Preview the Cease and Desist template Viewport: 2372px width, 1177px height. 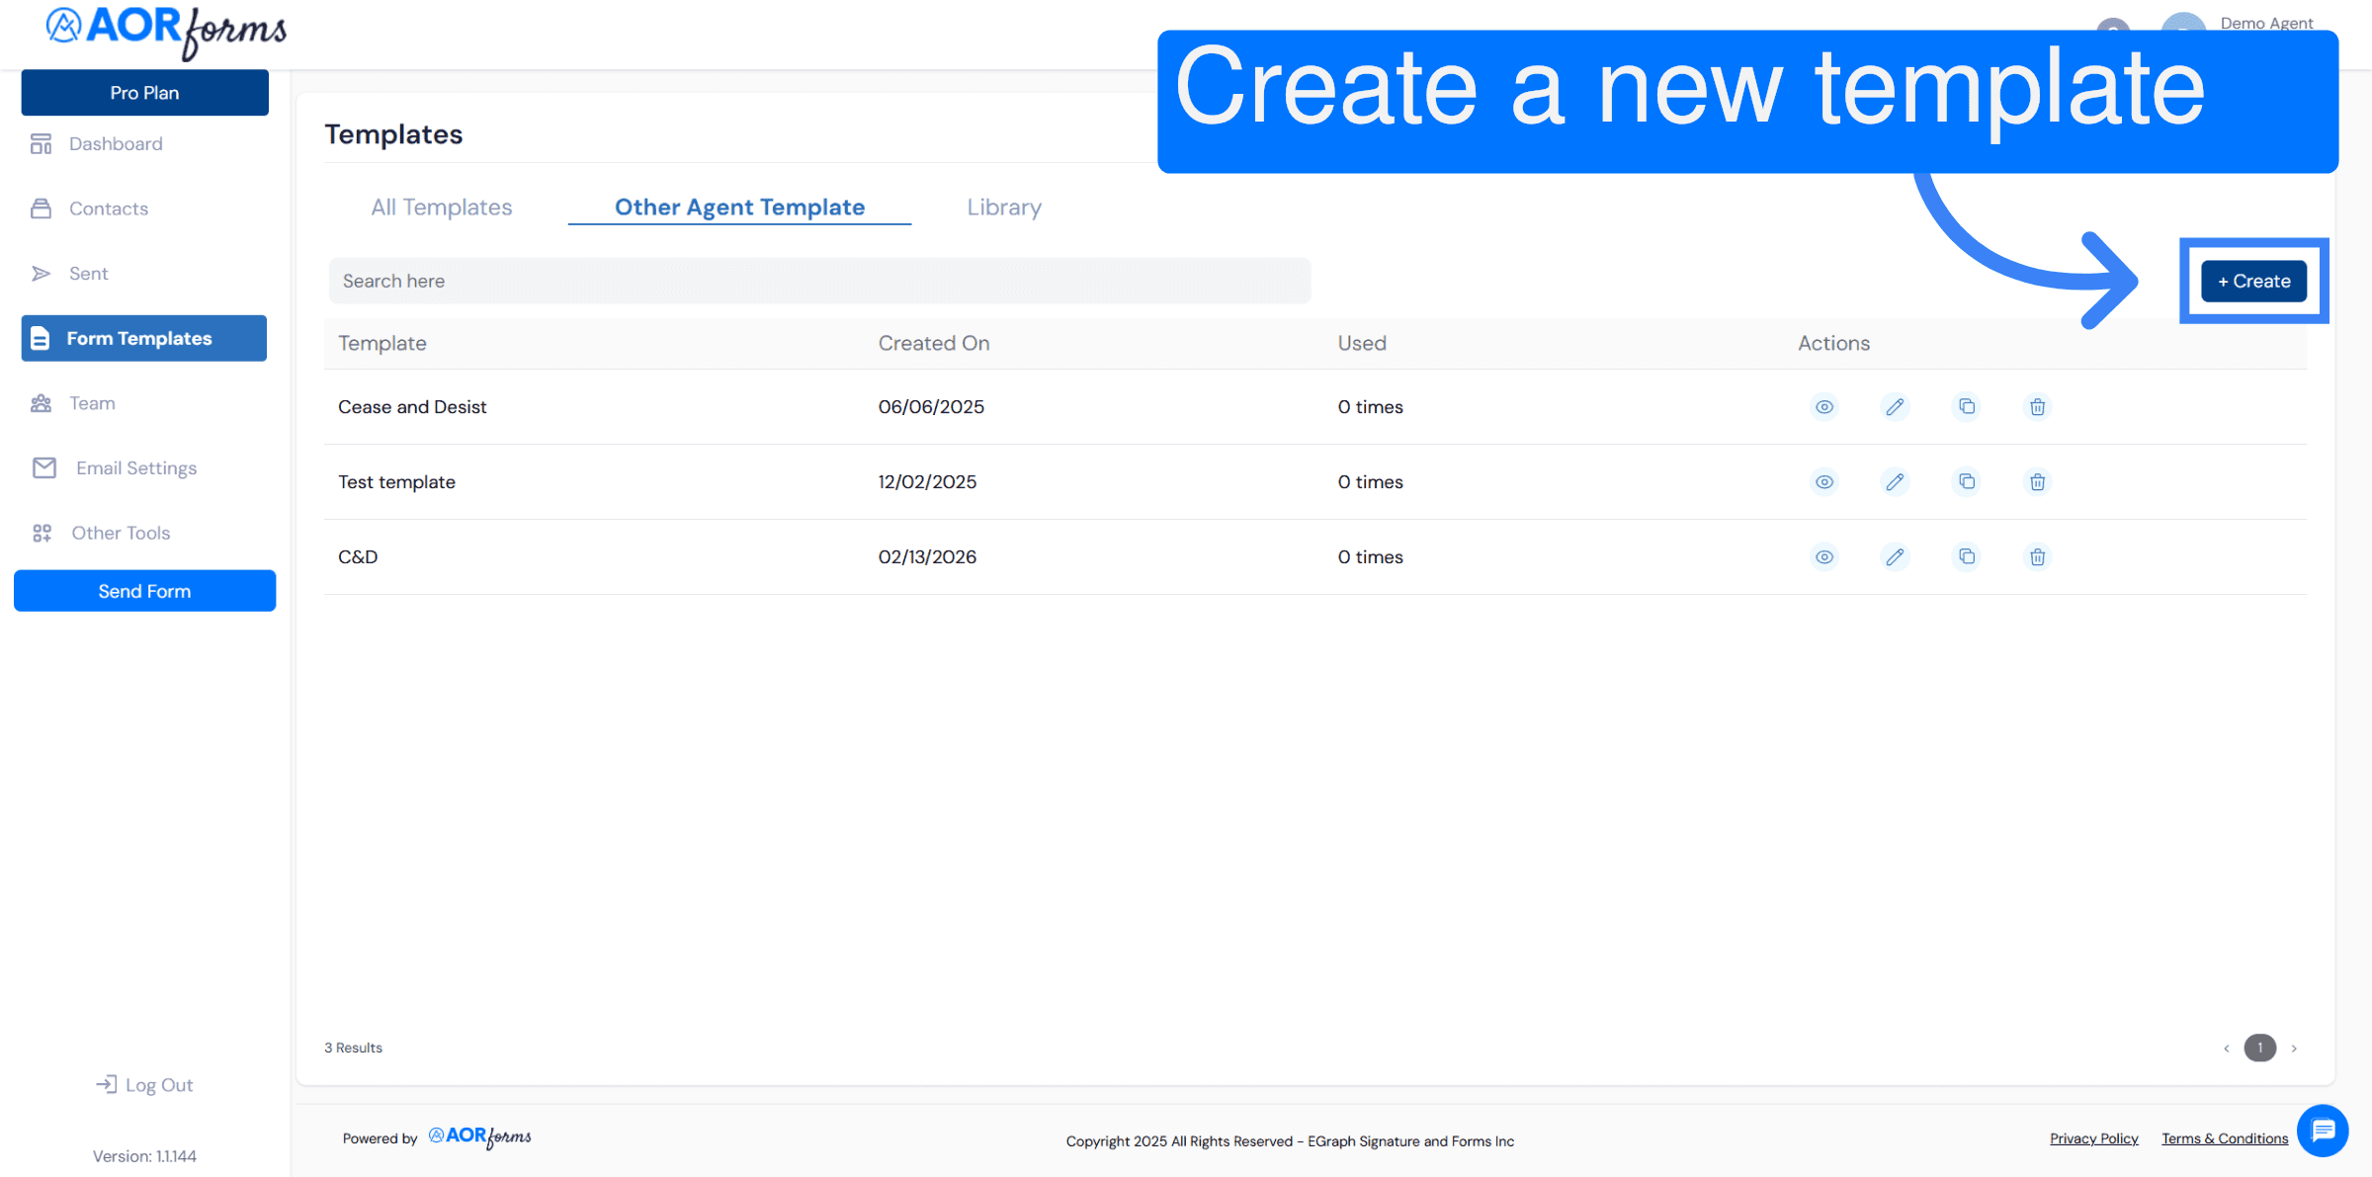[x=1823, y=406]
